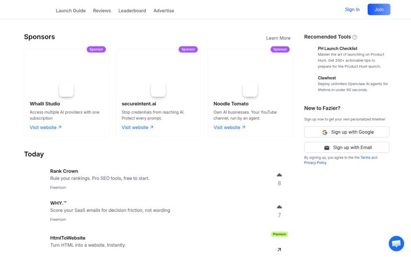Click the external link arrow for HtmlToWebsite
The image size is (411, 257).
tap(279, 250)
